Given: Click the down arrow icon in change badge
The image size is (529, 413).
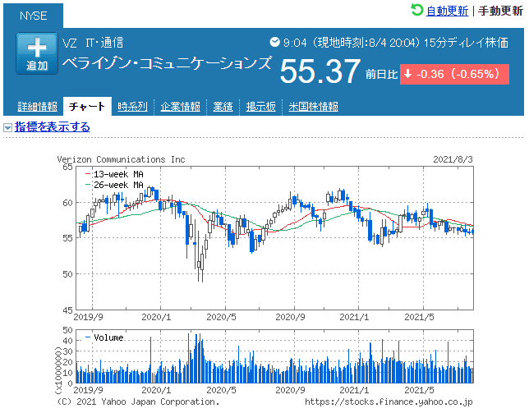Looking at the screenshot, I should coord(408,74).
